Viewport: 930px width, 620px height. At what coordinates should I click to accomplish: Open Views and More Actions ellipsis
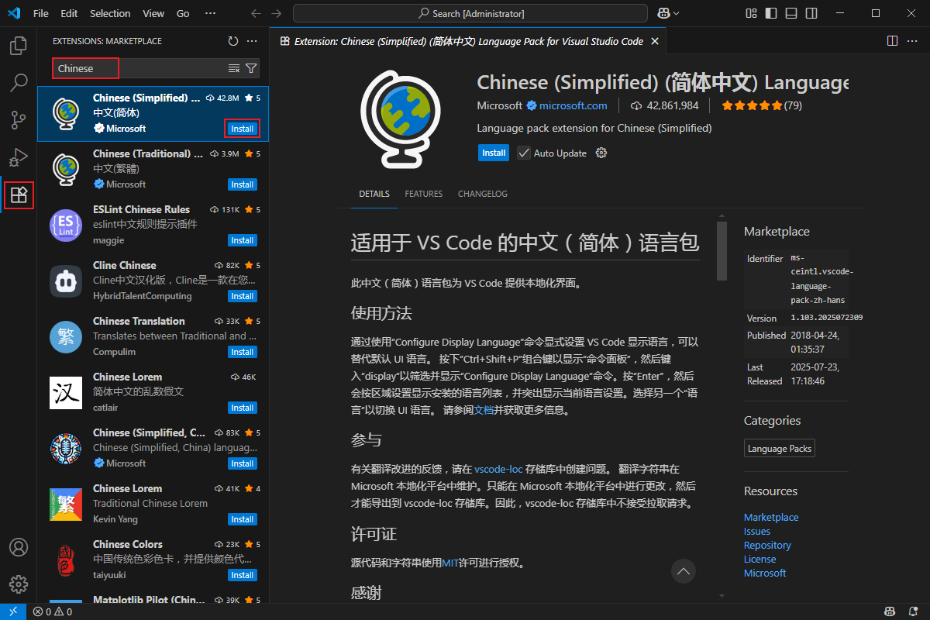[x=252, y=41]
